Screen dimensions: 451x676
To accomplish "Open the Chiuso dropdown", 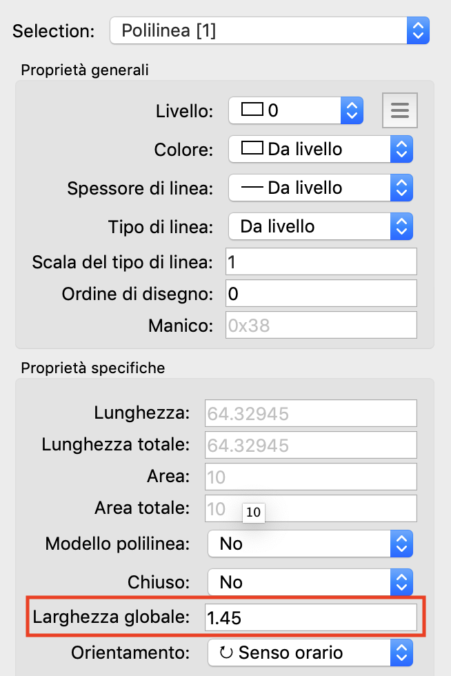I will pos(310,582).
